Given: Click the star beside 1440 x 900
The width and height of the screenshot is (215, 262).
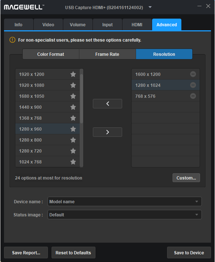Looking at the screenshot, I should (73, 107).
